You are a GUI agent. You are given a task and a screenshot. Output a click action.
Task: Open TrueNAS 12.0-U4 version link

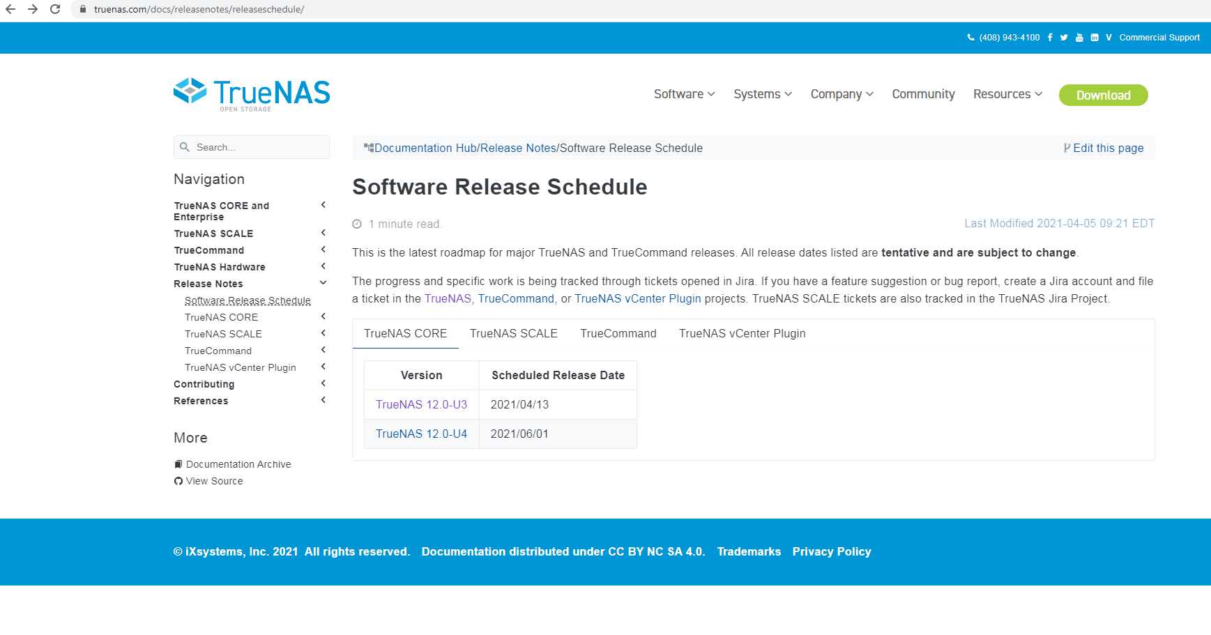(421, 434)
